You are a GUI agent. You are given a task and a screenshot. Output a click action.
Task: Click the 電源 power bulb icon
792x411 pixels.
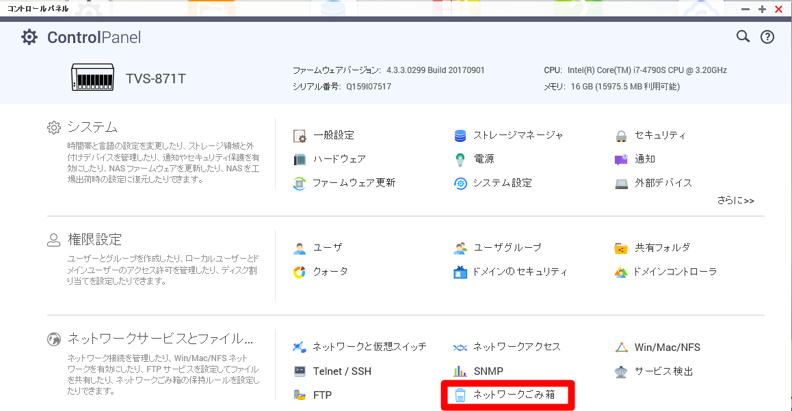click(x=460, y=159)
